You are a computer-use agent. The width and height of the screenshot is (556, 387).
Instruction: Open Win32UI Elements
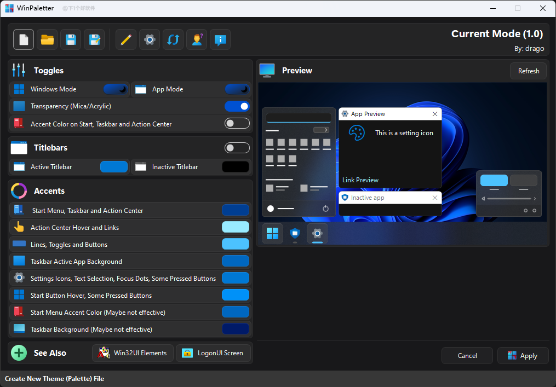coord(133,353)
